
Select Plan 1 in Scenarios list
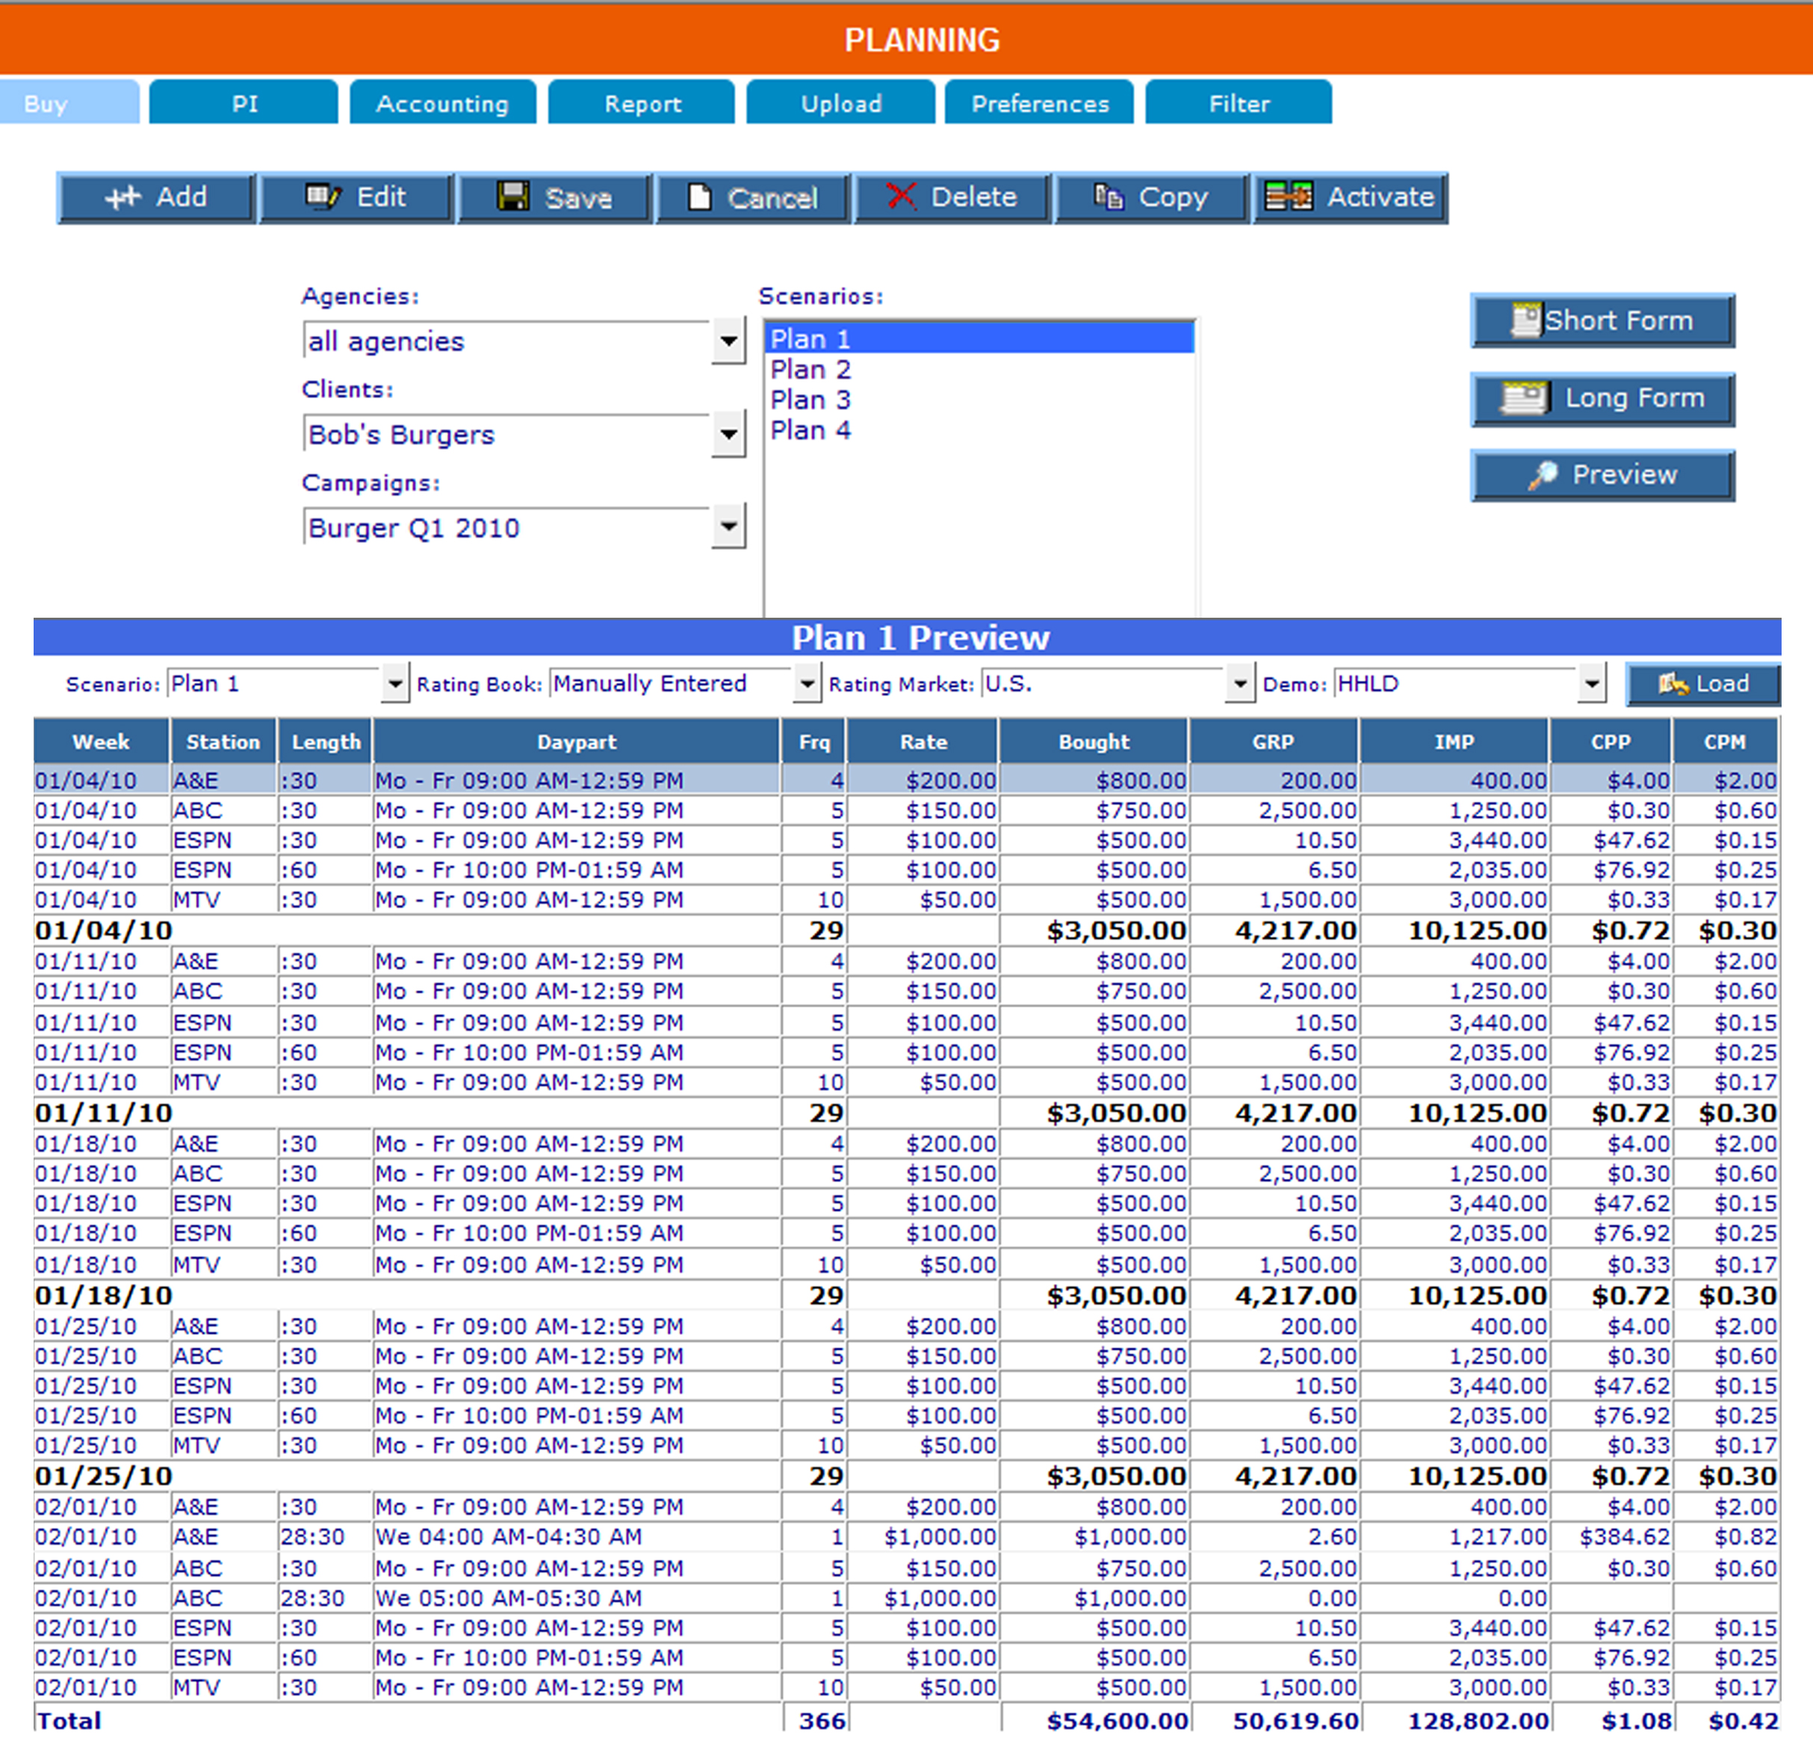tap(979, 338)
